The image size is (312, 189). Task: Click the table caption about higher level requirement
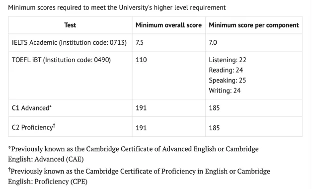tap(117, 7)
